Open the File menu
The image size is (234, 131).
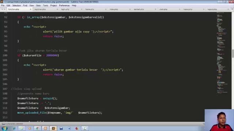tap(3, 5)
